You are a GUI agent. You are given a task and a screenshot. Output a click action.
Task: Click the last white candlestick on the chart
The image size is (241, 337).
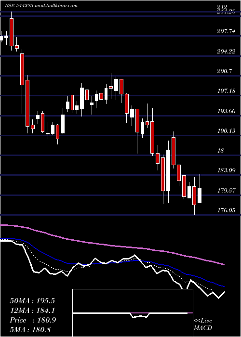pyautogui.click(x=200, y=195)
